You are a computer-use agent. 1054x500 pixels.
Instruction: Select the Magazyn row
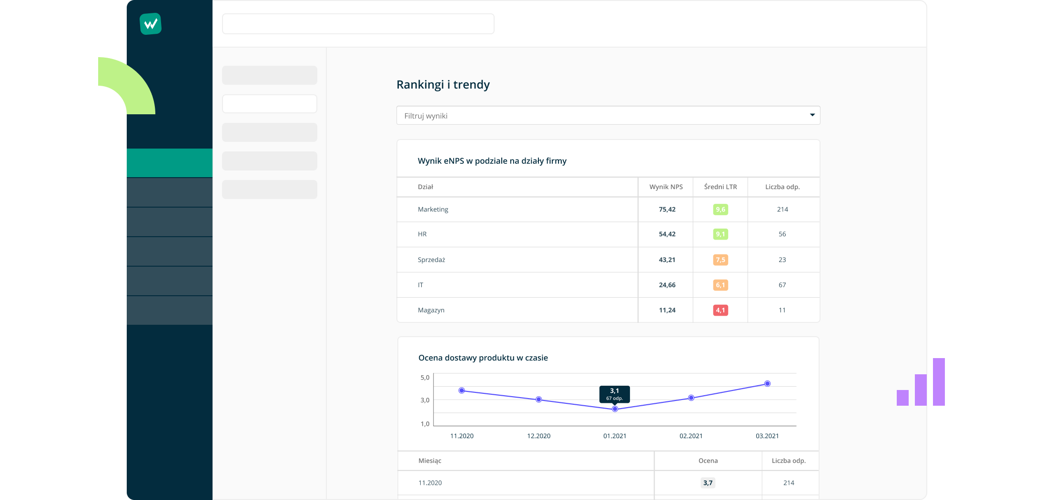pos(608,310)
